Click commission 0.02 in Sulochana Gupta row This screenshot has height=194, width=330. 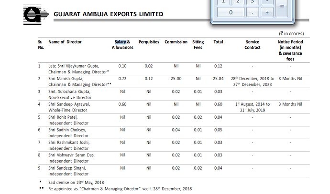(176, 92)
